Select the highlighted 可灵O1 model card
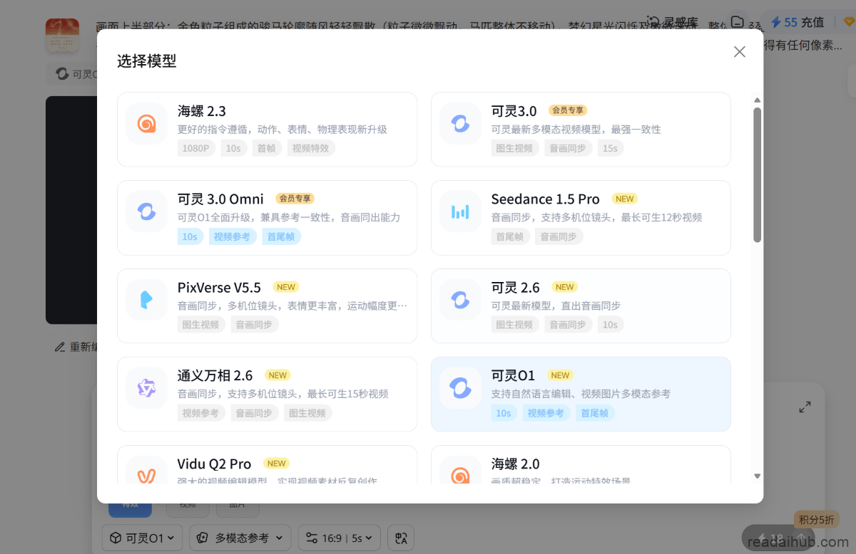 tap(581, 394)
